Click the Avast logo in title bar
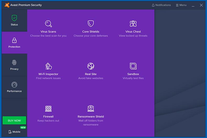The width and height of the screenshot is (207, 138). [7, 5]
